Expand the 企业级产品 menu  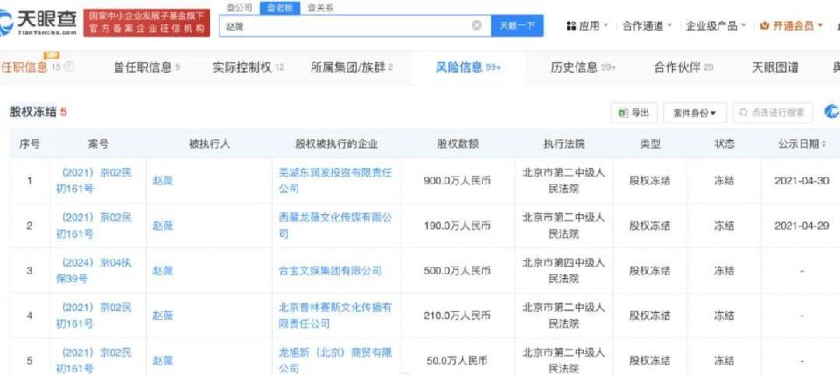pyautogui.click(x=716, y=25)
